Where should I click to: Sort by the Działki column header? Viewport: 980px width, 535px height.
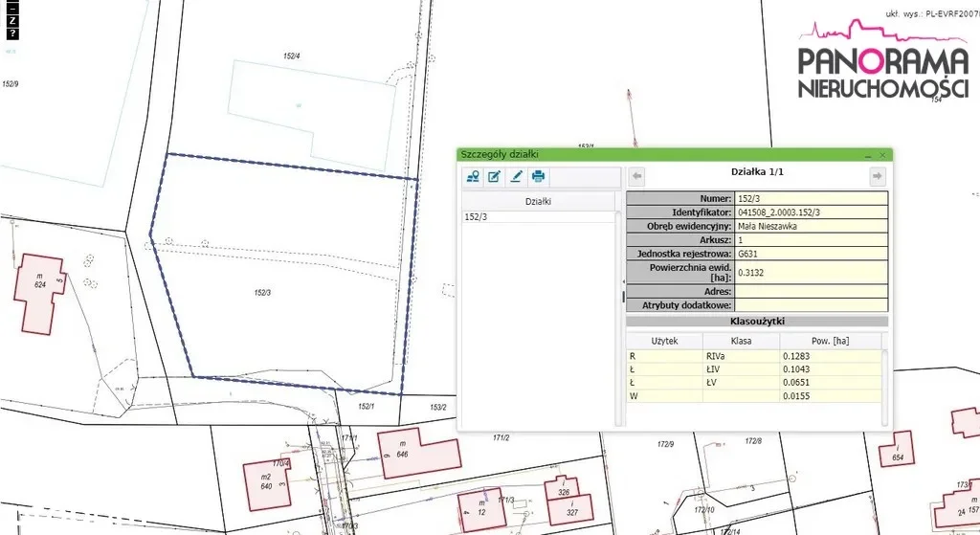point(540,201)
